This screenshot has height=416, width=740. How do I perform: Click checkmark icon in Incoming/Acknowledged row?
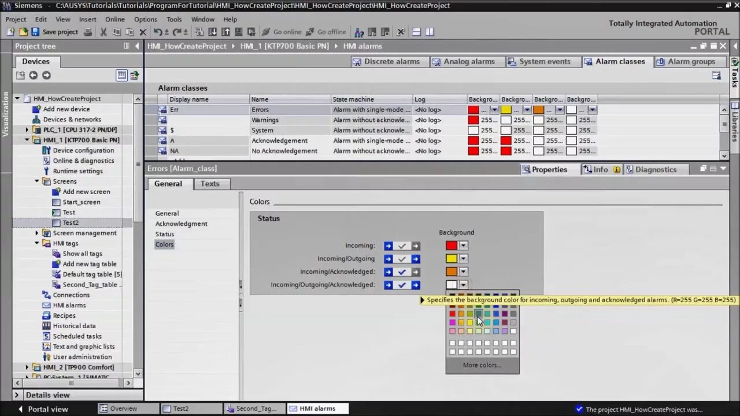click(x=402, y=272)
